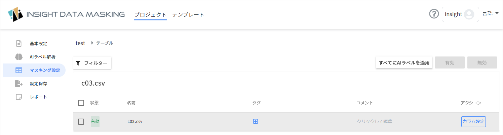Toggle the select-all checkbox in table header
Viewport: 503px width, 135px height.
tap(81, 103)
